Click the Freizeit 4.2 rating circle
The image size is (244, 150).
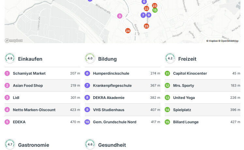pos(170,58)
